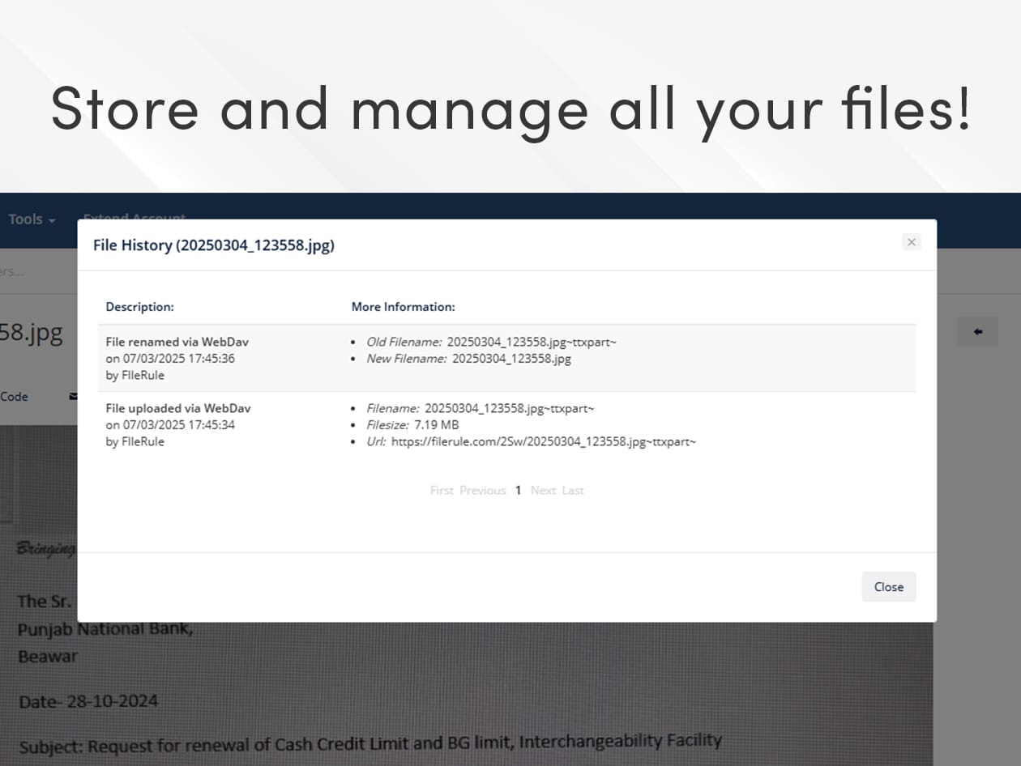Click the New Filename value
Viewport: 1021px width, 766px height.
(x=511, y=359)
